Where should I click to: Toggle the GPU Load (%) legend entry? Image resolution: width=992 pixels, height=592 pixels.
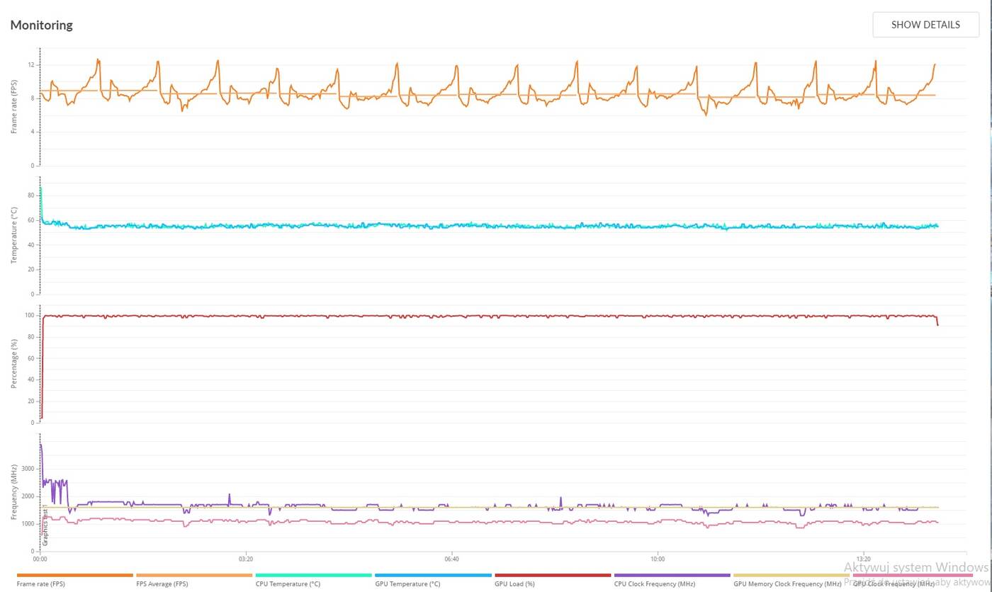coord(514,584)
